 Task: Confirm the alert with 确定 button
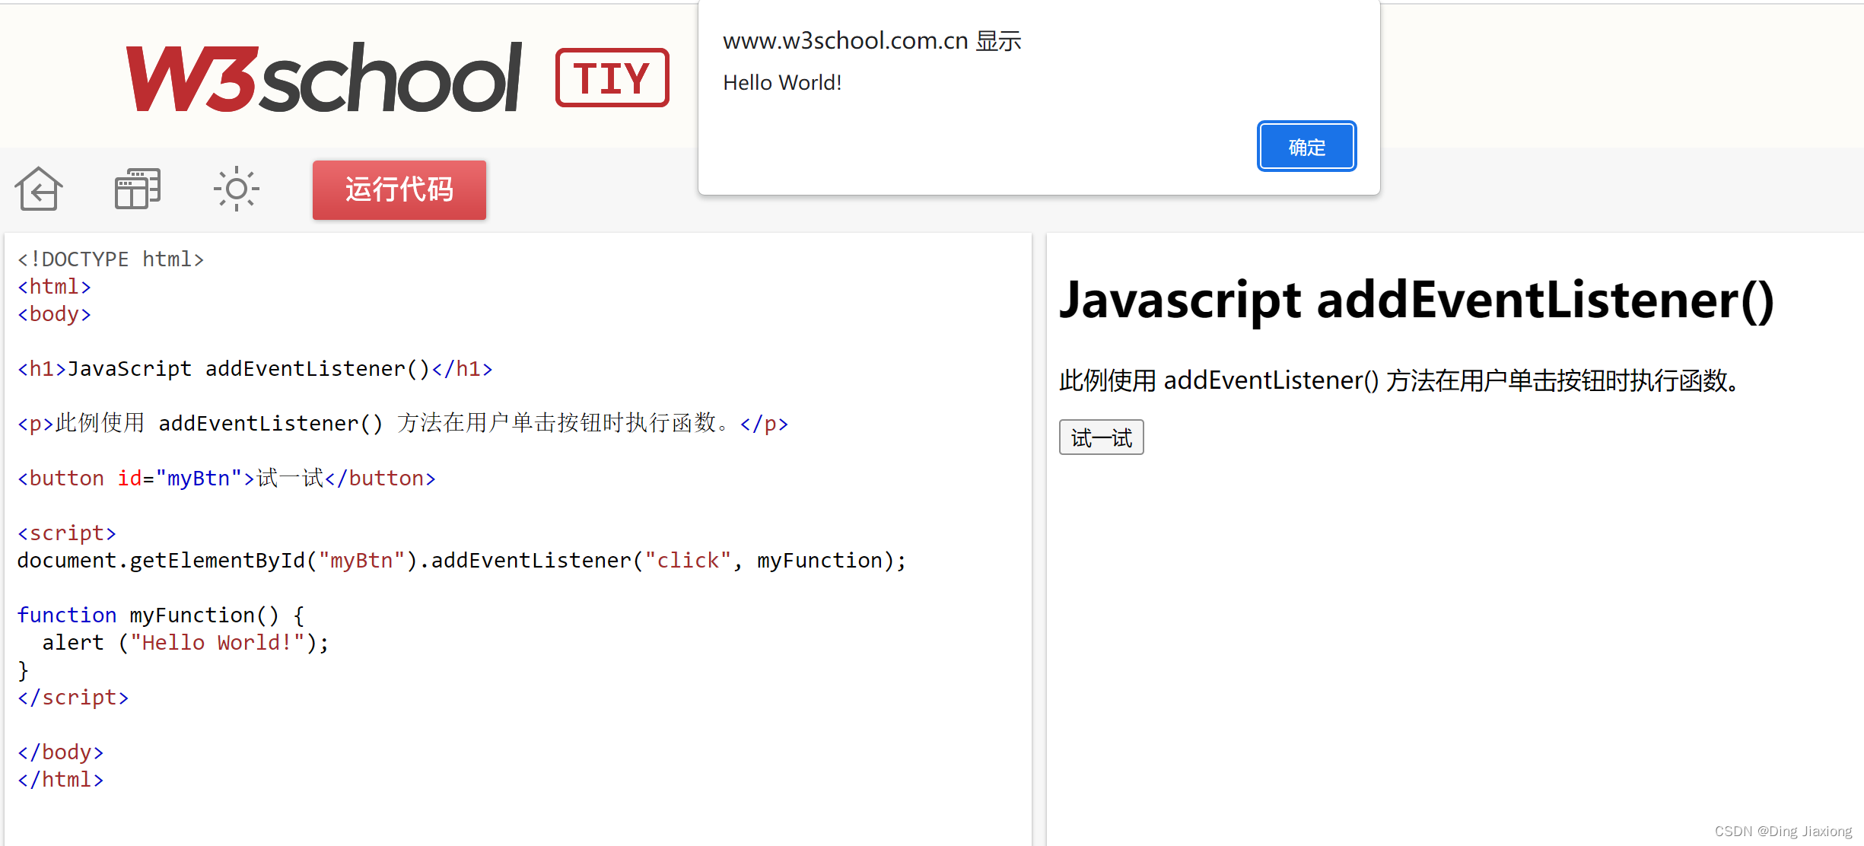1306,147
